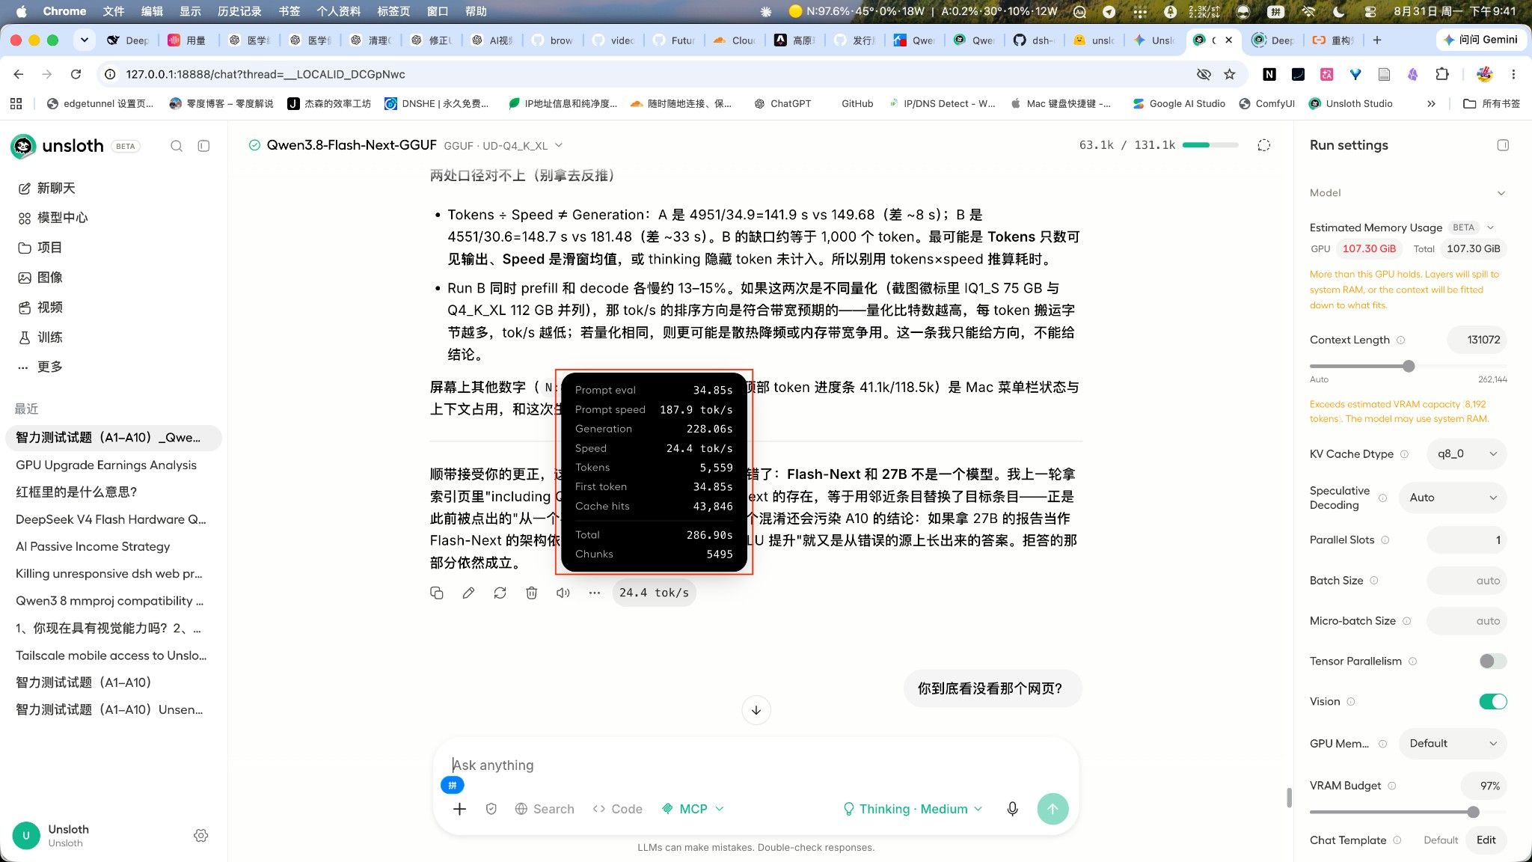Screen dimensions: 1532x862
Task: Open model selector Qwen3.8-Flash-Next-GGUF dropdown
Action: click(405, 145)
